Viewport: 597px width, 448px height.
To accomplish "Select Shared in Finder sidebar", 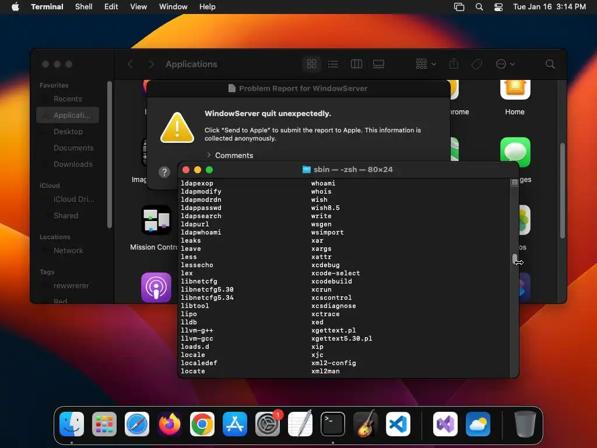I will 68,216.
